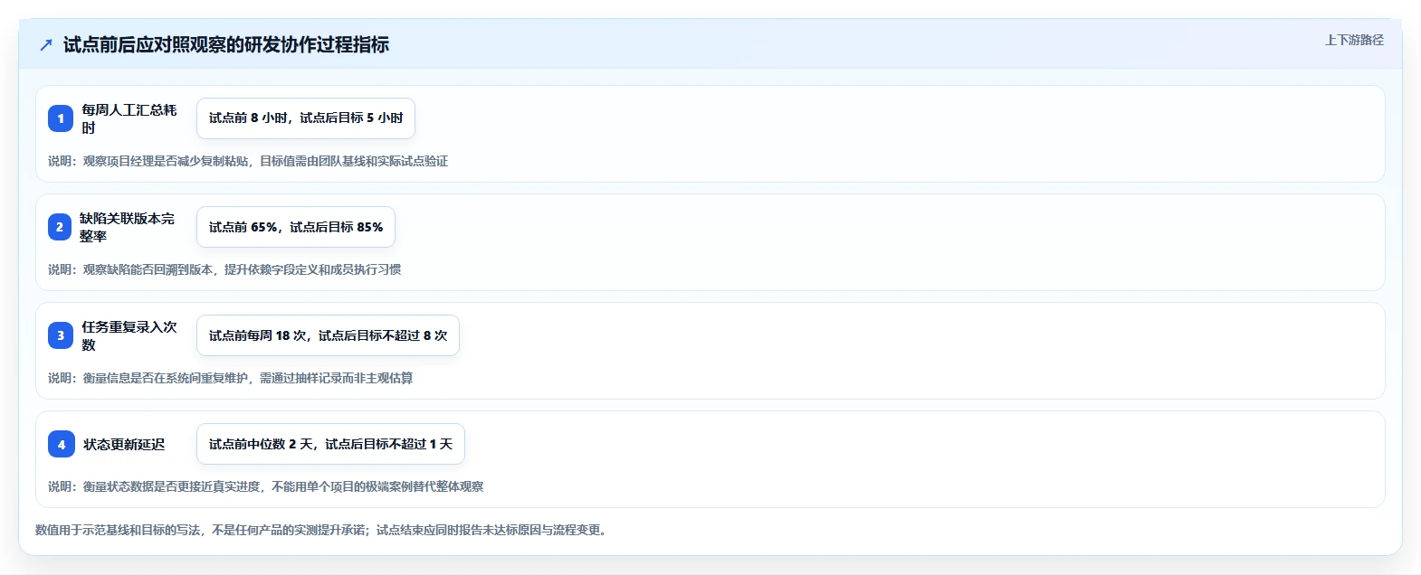The height and width of the screenshot is (575, 1421).
Task: Click the number 2 badge
Action: [59, 227]
